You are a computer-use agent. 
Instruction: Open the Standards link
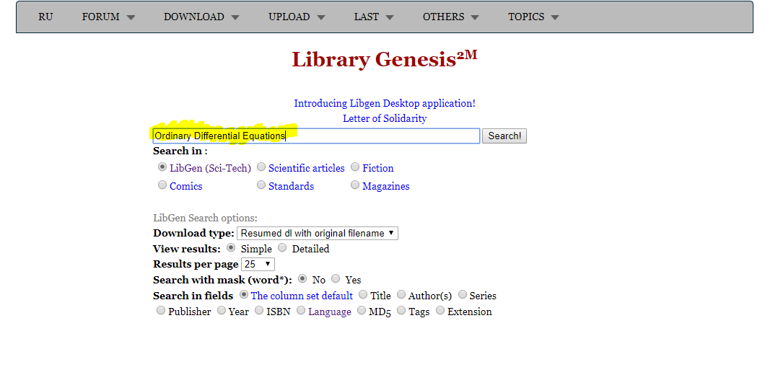(x=292, y=186)
